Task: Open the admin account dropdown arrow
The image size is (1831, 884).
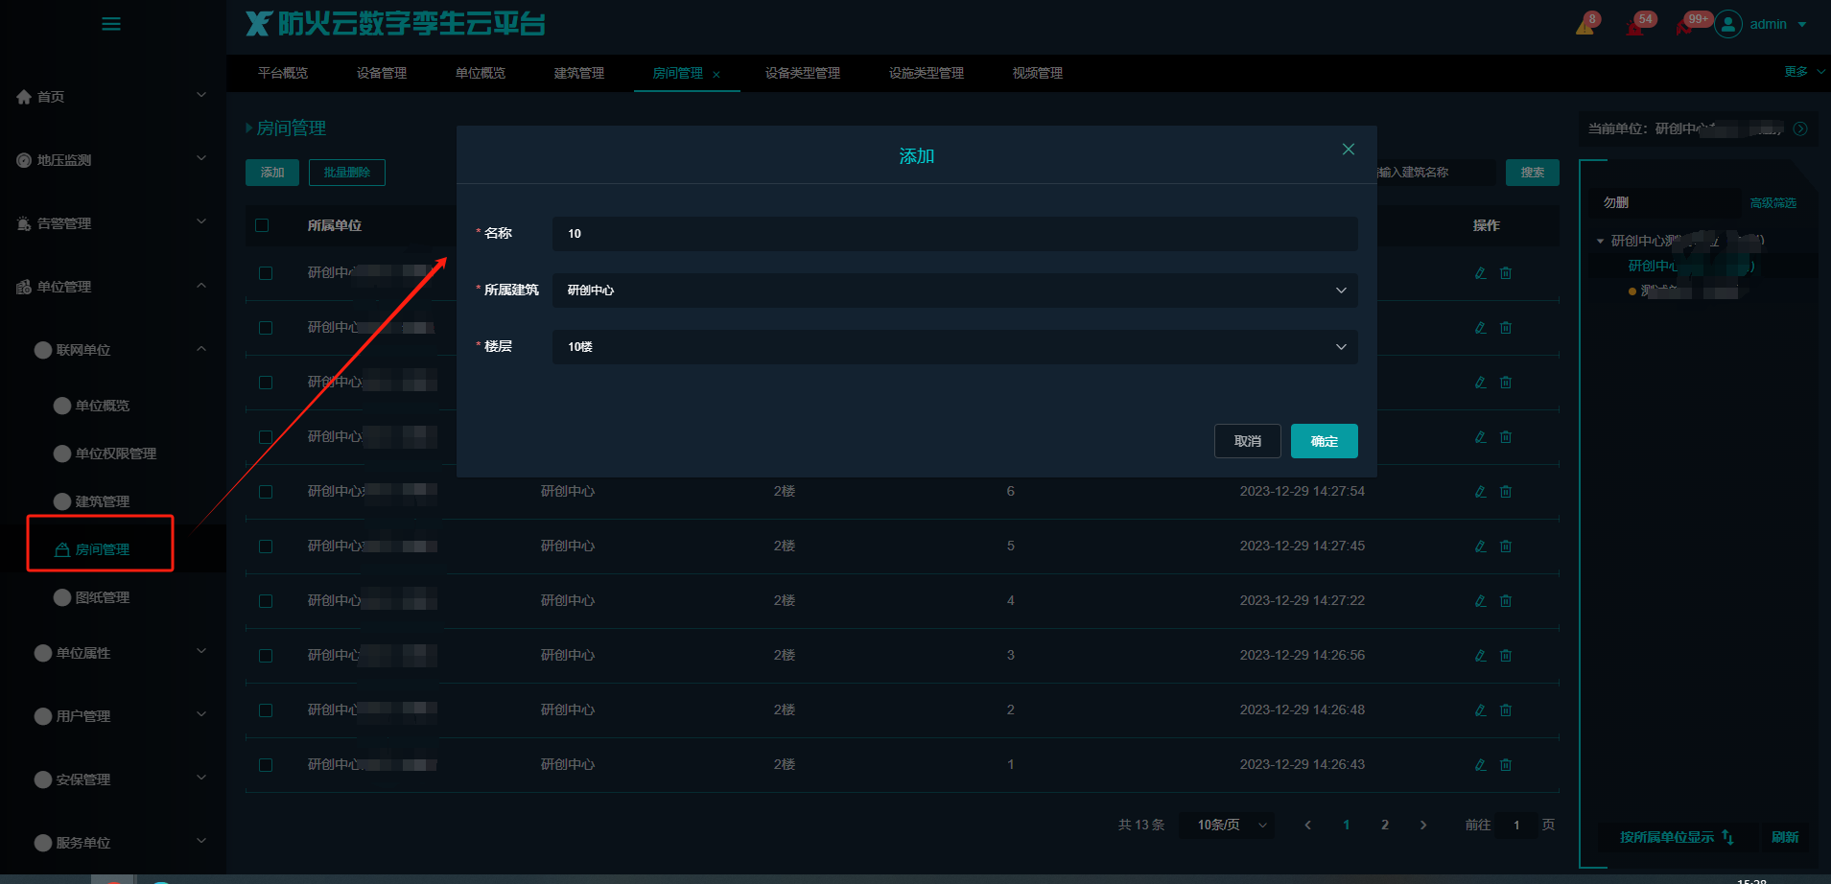Action: coord(1802,25)
